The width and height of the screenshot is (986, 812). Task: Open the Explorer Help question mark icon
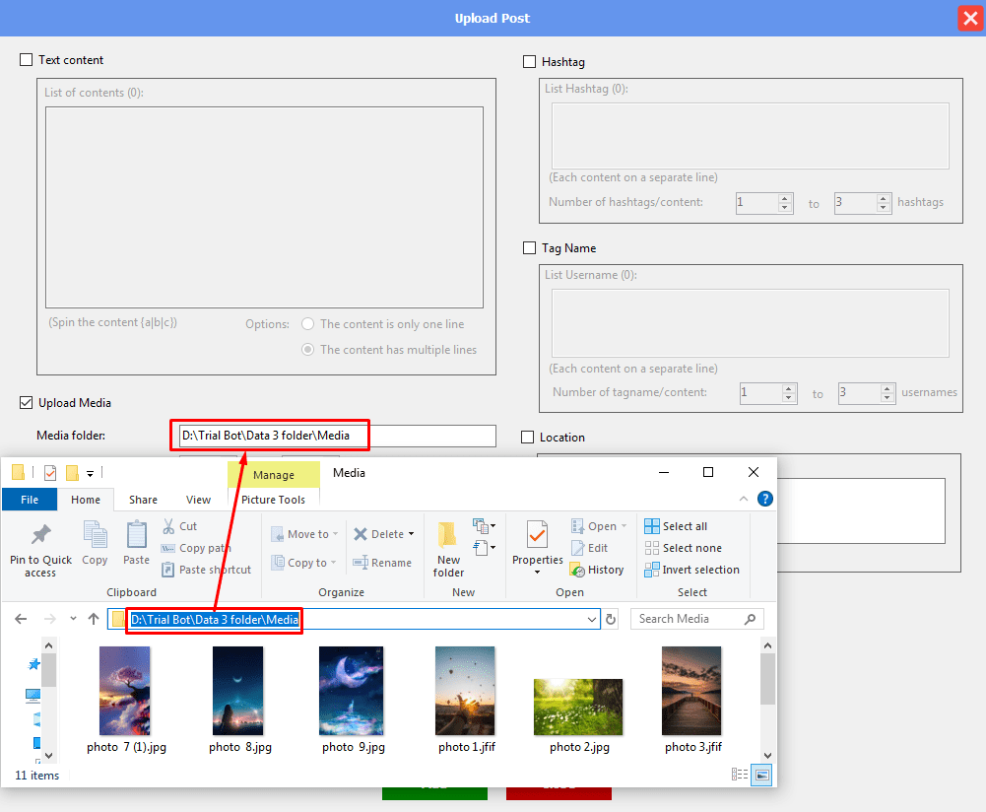[x=764, y=499]
